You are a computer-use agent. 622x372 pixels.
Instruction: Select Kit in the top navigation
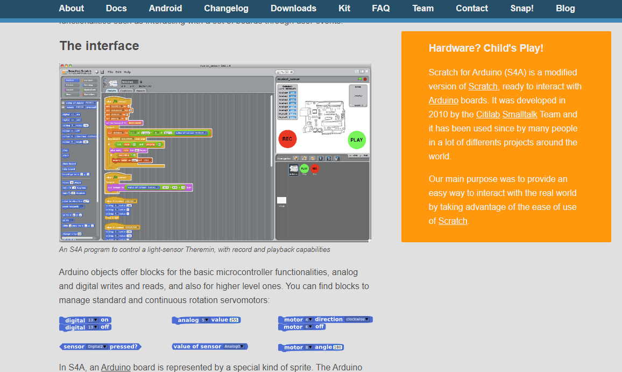[344, 8]
